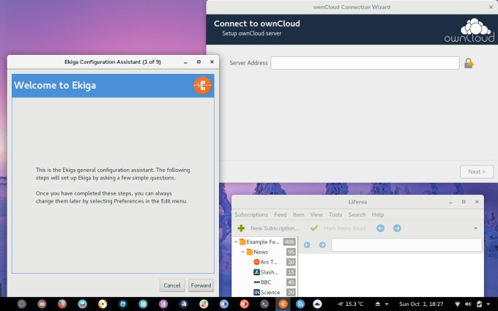This screenshot has width=498, height=311.
Task: Click the eject removable media icon in panel
Action: [x=378, y=304]
